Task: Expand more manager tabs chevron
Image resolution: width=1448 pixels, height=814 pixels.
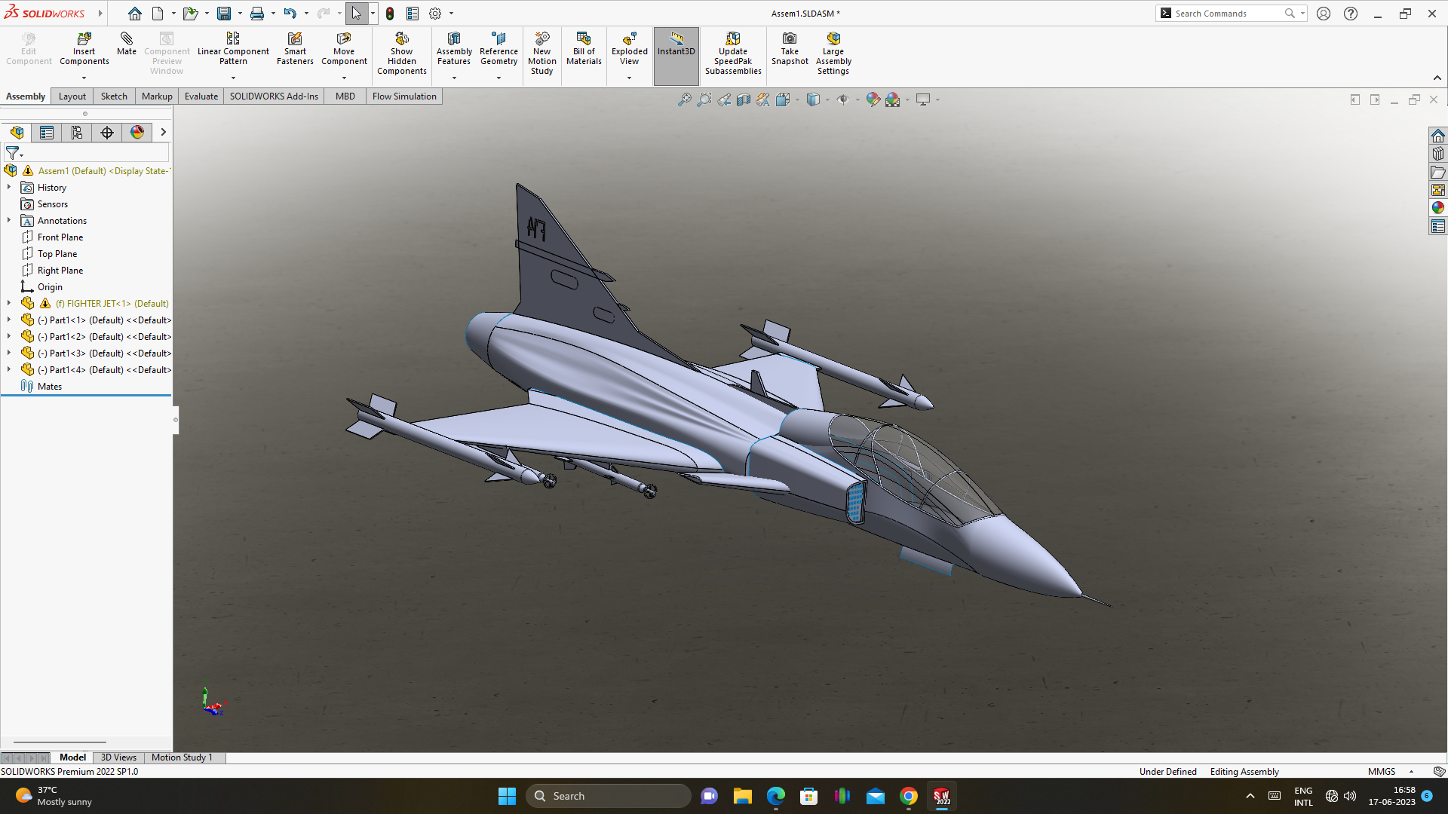Action: click(x=163, y=133)
